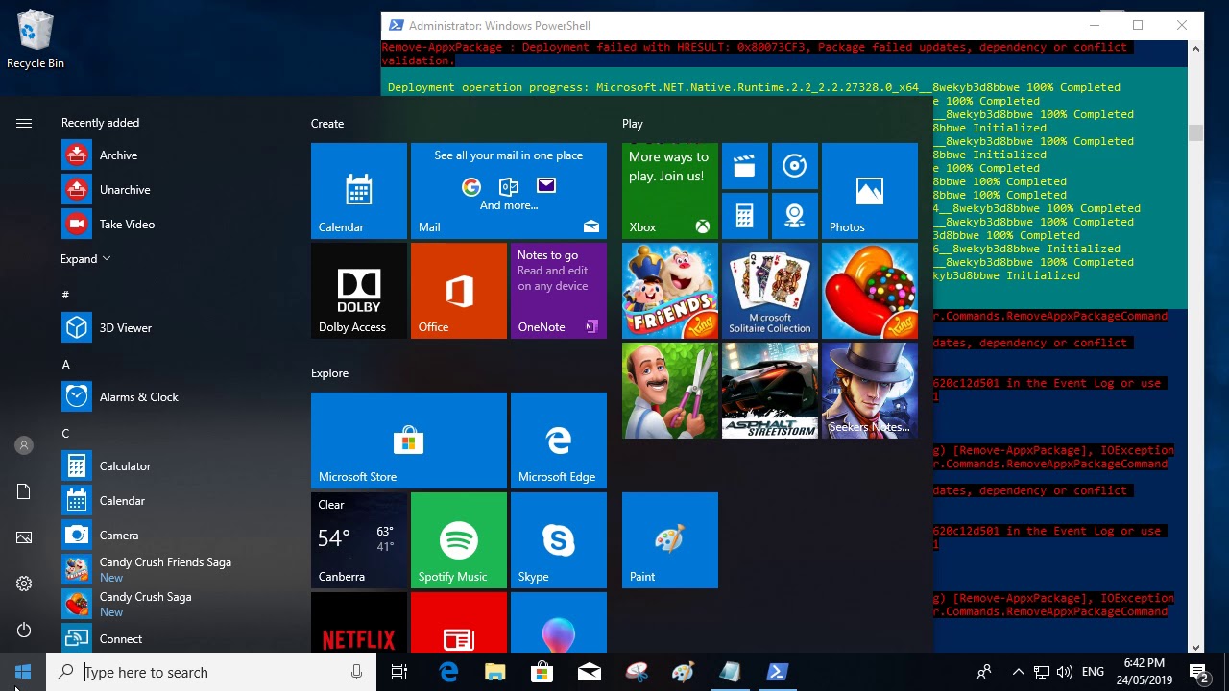Open the user account icon
The height and width of the screenshot is (691, 1229).
pos(24,445)
